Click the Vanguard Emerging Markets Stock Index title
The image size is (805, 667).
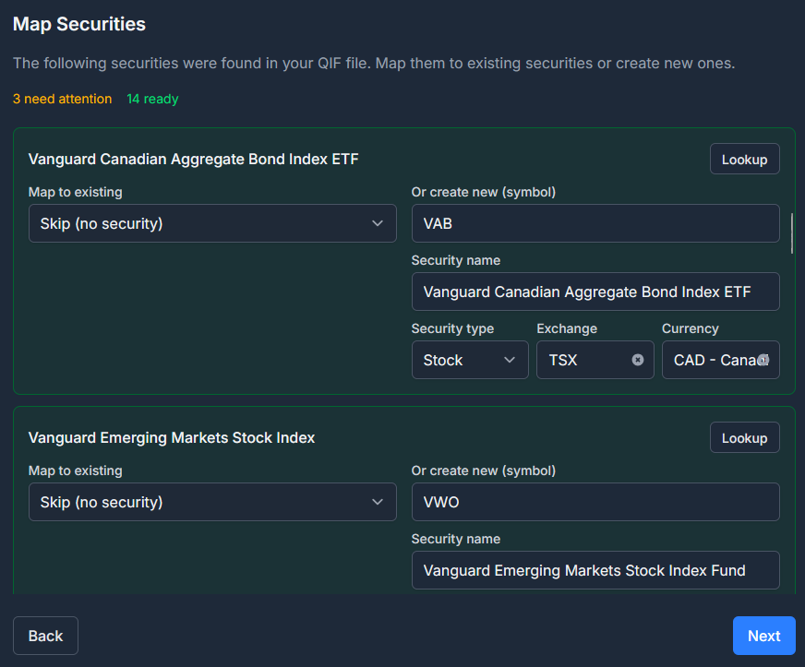tap(172, 437)
